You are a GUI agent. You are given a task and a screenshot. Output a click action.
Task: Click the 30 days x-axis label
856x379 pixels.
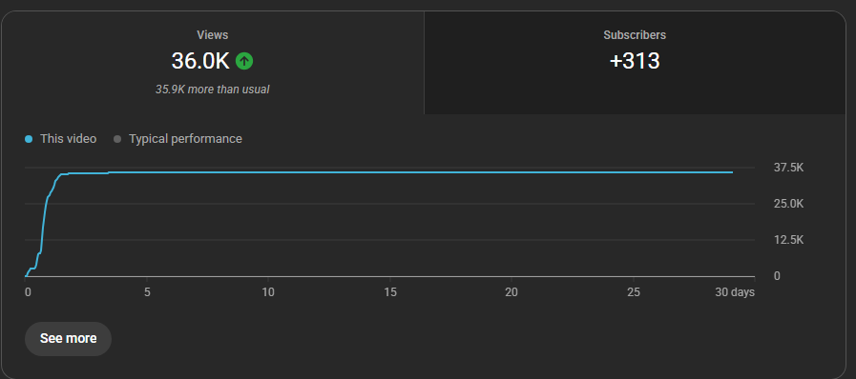coord(735,292)
